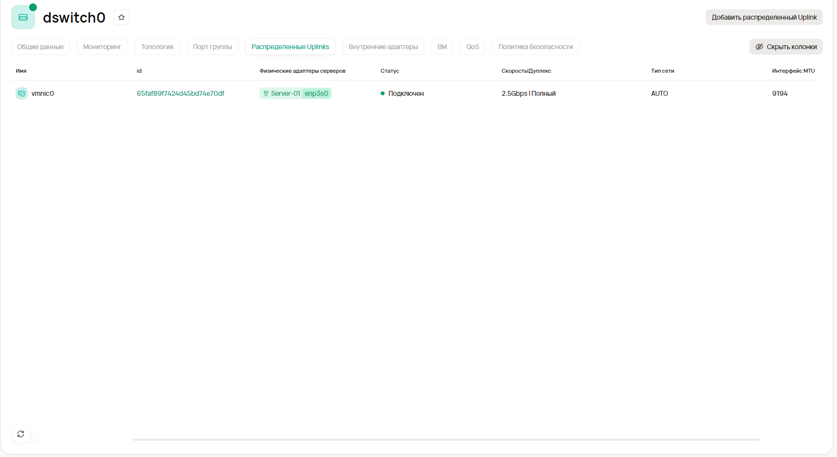Click the dswitch0 switch icon
837x457 pixels.
pos(23,18)
